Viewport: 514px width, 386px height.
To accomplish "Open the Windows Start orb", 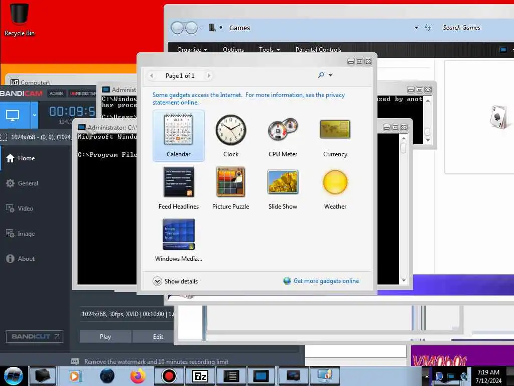I will coord(13,376).
